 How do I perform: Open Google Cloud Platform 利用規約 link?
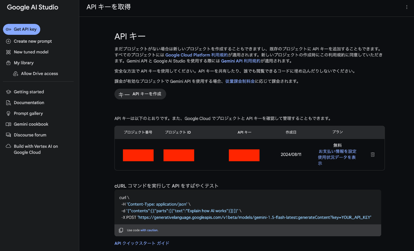pos(197,55)
